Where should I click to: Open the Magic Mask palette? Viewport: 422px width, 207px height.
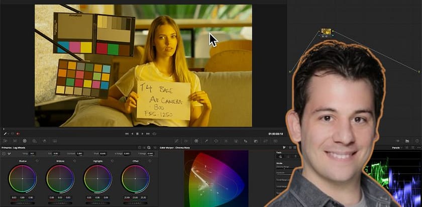pos(236,141)
